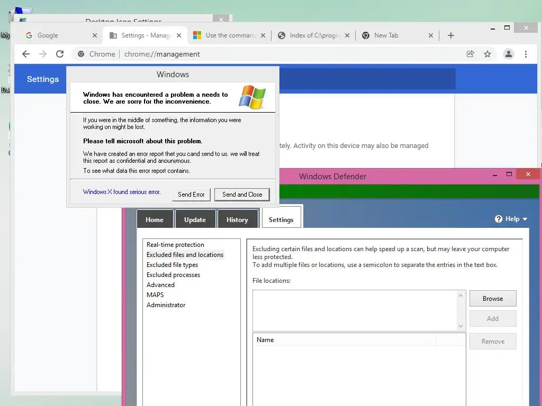Select Advanced settings item
The width and height of the screenshot is (542, 406).
pos(160,285)
